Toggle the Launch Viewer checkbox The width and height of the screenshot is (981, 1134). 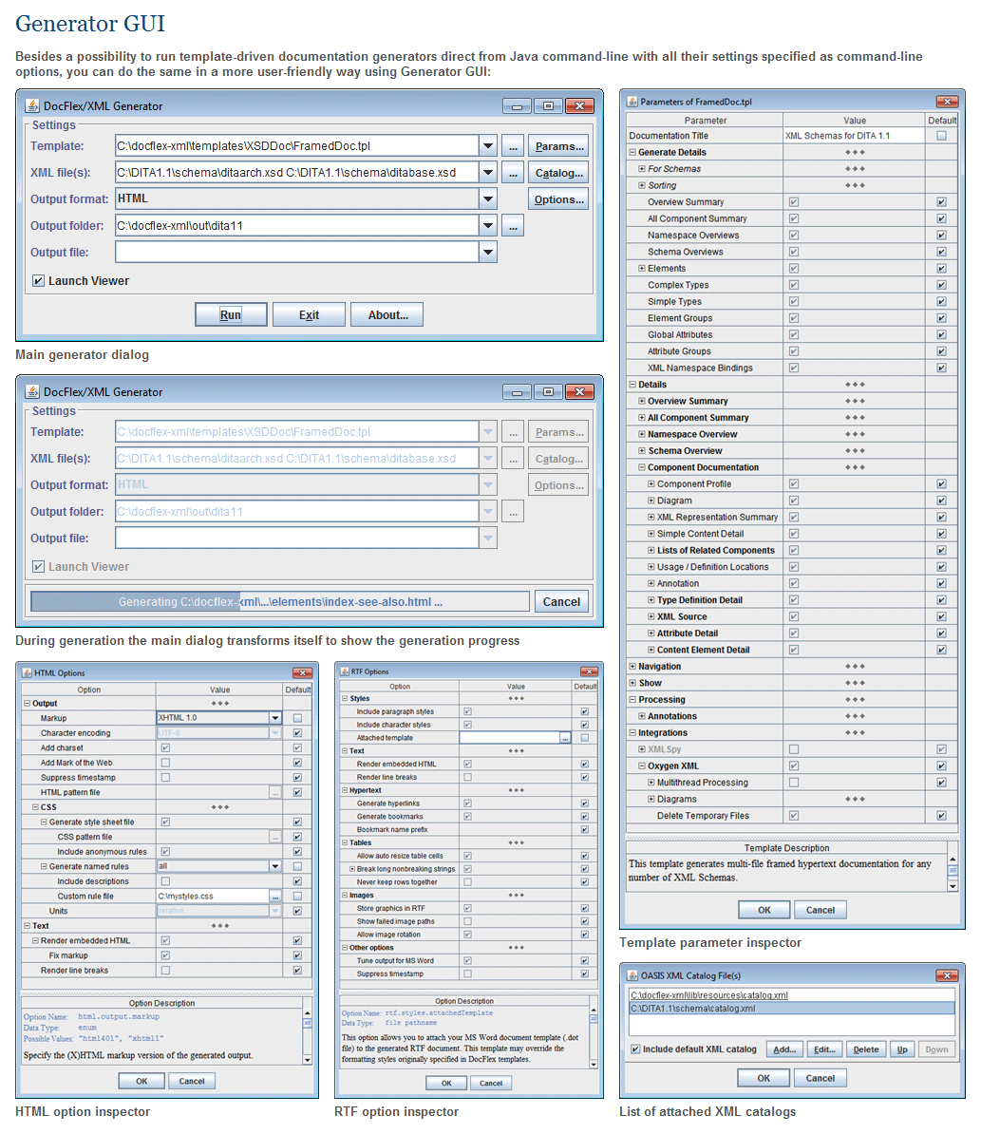[39, 281]
